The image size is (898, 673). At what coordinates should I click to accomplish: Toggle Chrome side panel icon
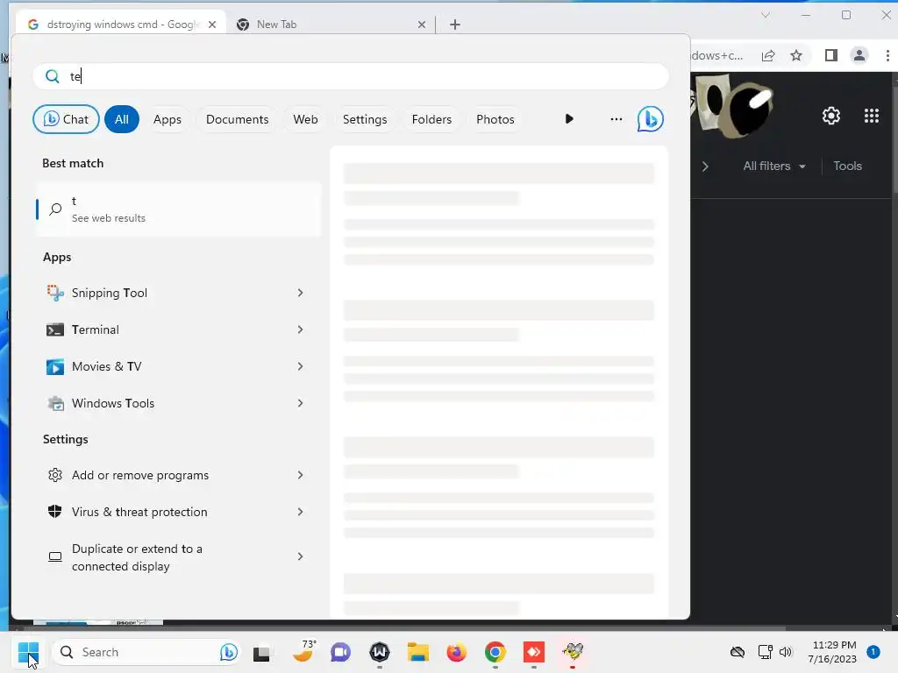pyautogui.click(x=831, y=55)
